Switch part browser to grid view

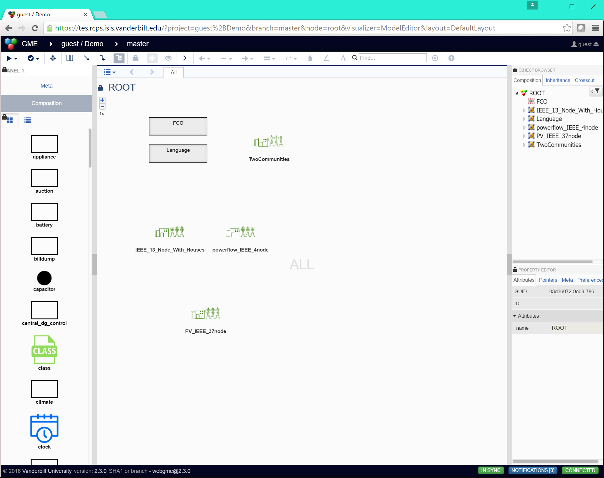click(10, 120)
